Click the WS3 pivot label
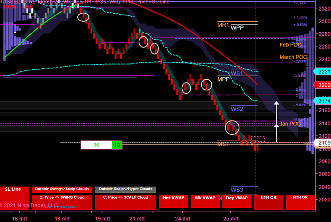The width and height of the screenshot is (331, 222). (237, 190)
